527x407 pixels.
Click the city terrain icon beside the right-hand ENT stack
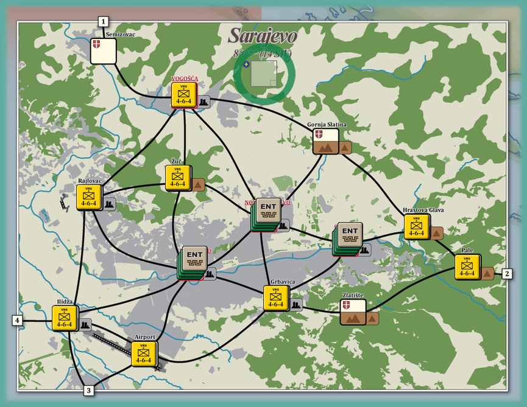(x=365, y=250)
